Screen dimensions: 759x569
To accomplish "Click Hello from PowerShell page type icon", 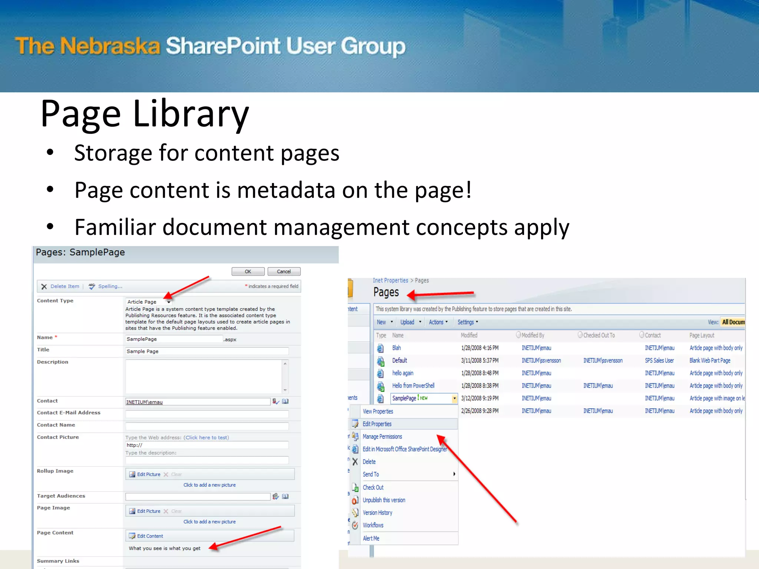I will (380, 386).
